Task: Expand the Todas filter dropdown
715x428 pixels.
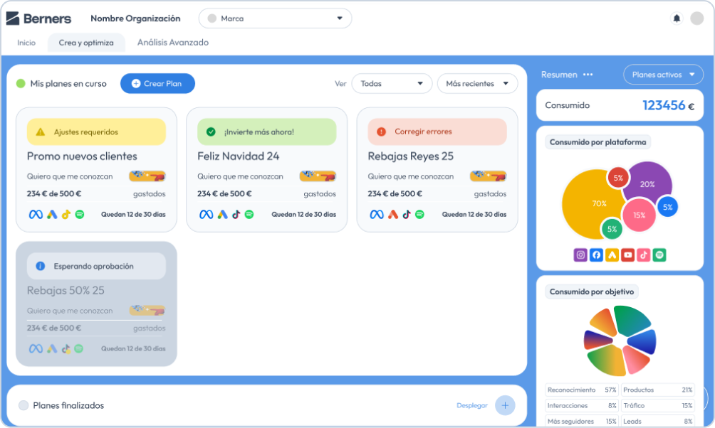Action: coord(392,84)
